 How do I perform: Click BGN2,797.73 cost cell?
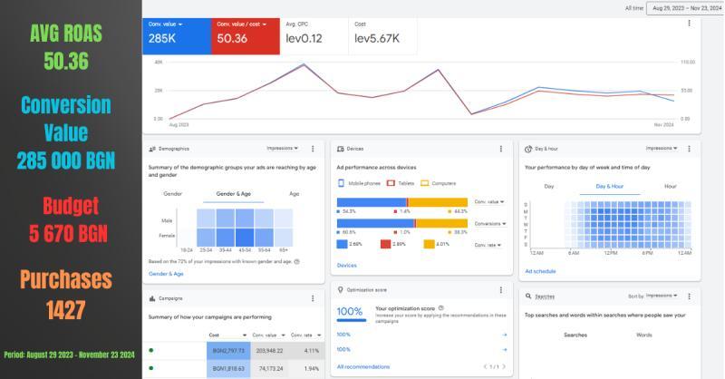click(228, 351)
